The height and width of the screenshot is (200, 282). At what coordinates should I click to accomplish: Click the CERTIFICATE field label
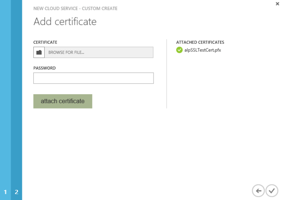pos(45,42)
